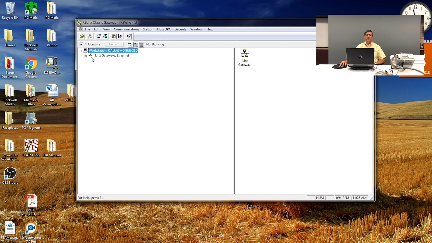The image size is (432, 243).
Task: Click the Linx Gateways network icon in tree
Action: coord(90,55)
